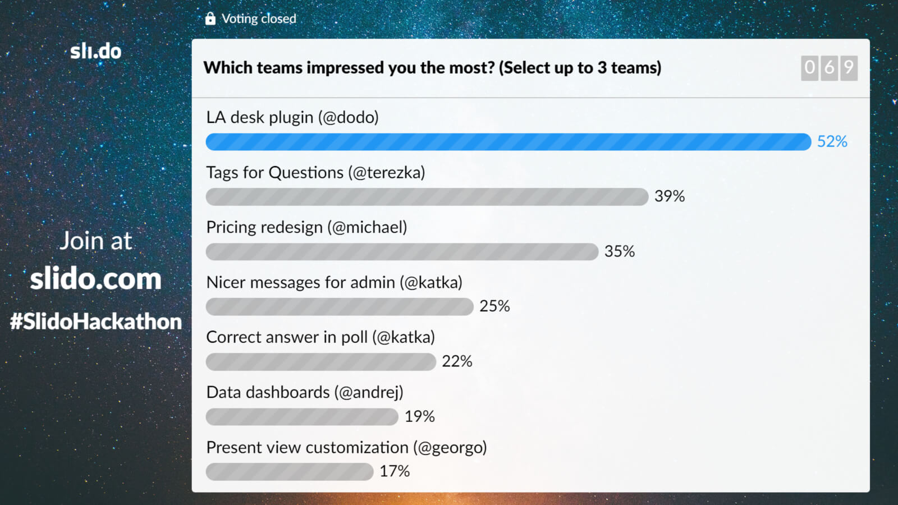Image resolution: width=898 pixels, height=505 pixels.
Task: Click the 52% result percentage
Action: tap(832, 142)
